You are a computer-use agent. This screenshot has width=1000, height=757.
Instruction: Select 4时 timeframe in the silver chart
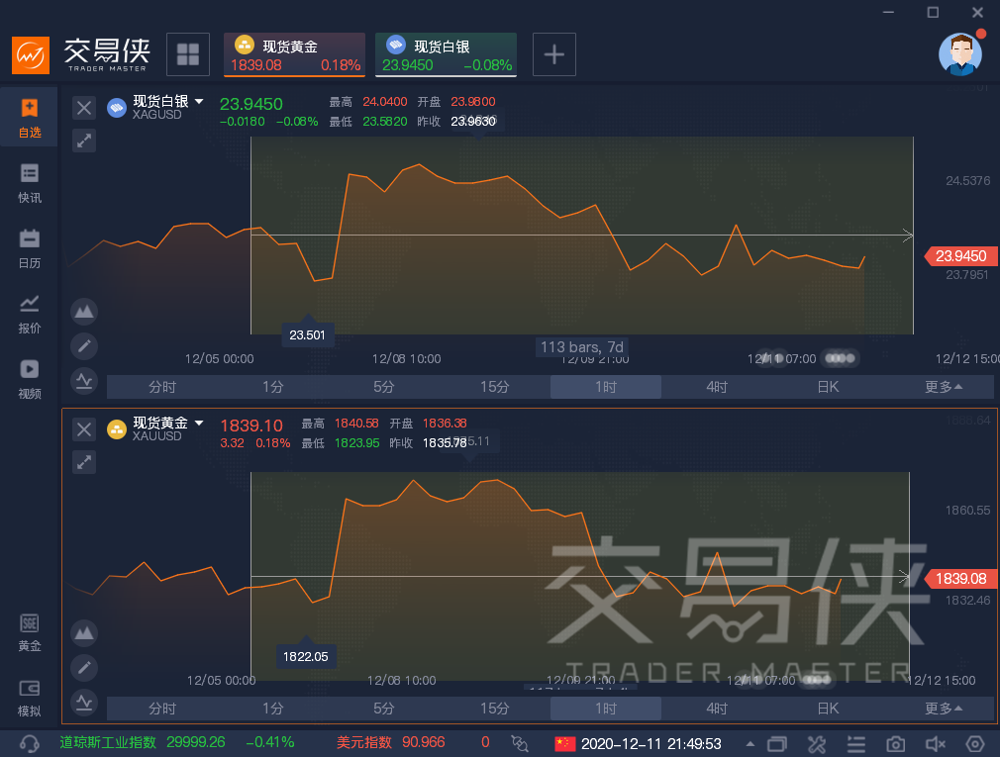[717, 387]
